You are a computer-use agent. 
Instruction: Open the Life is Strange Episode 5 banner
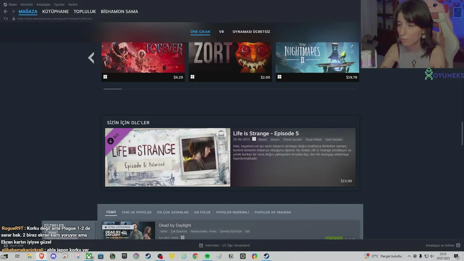coord(167,157)
